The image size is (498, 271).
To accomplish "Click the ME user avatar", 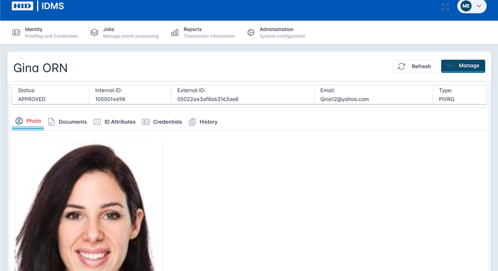I will click(x=466, y=6).
